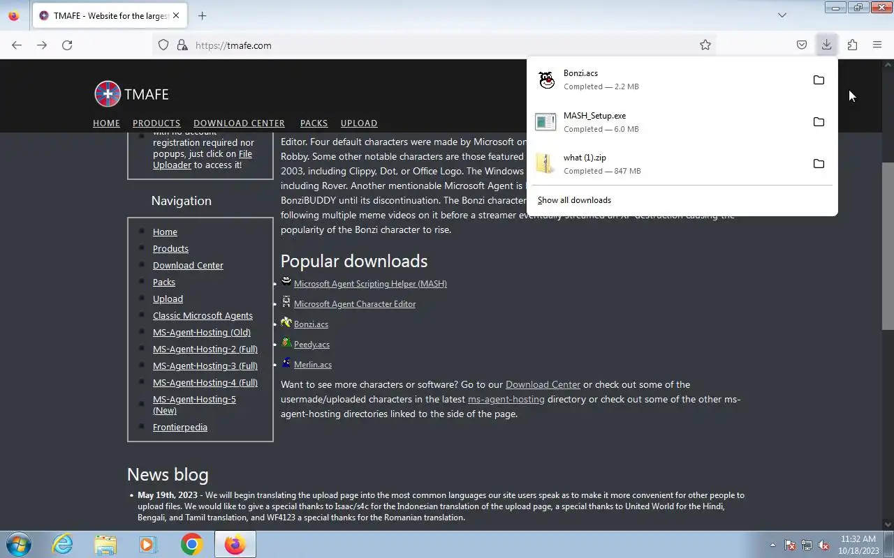Open Products in the Navigation sidebar

click(170, 248)
